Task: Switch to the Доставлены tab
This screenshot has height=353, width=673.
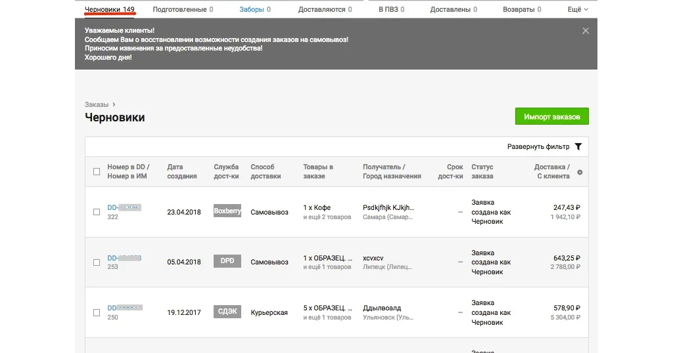Action: pos(453,9)
